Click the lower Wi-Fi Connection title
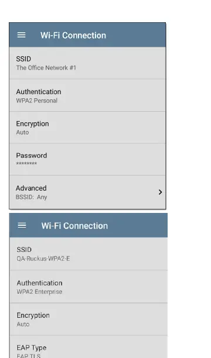211x358 pixels. click(74, 226)
